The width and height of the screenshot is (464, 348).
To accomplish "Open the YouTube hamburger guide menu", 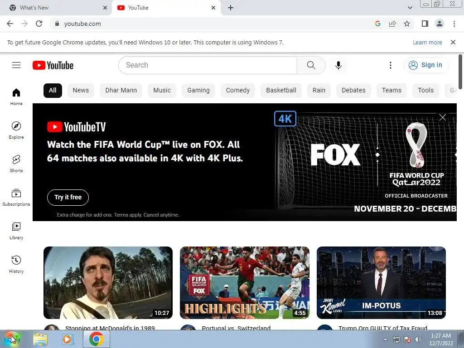I will [x=16, y=65].
